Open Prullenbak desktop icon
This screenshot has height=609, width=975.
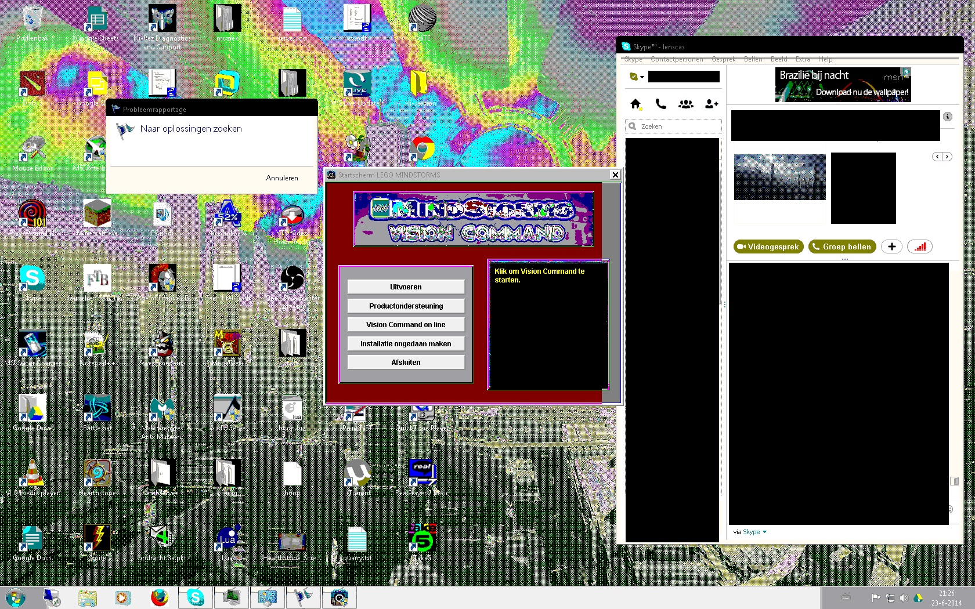[33, 23]
